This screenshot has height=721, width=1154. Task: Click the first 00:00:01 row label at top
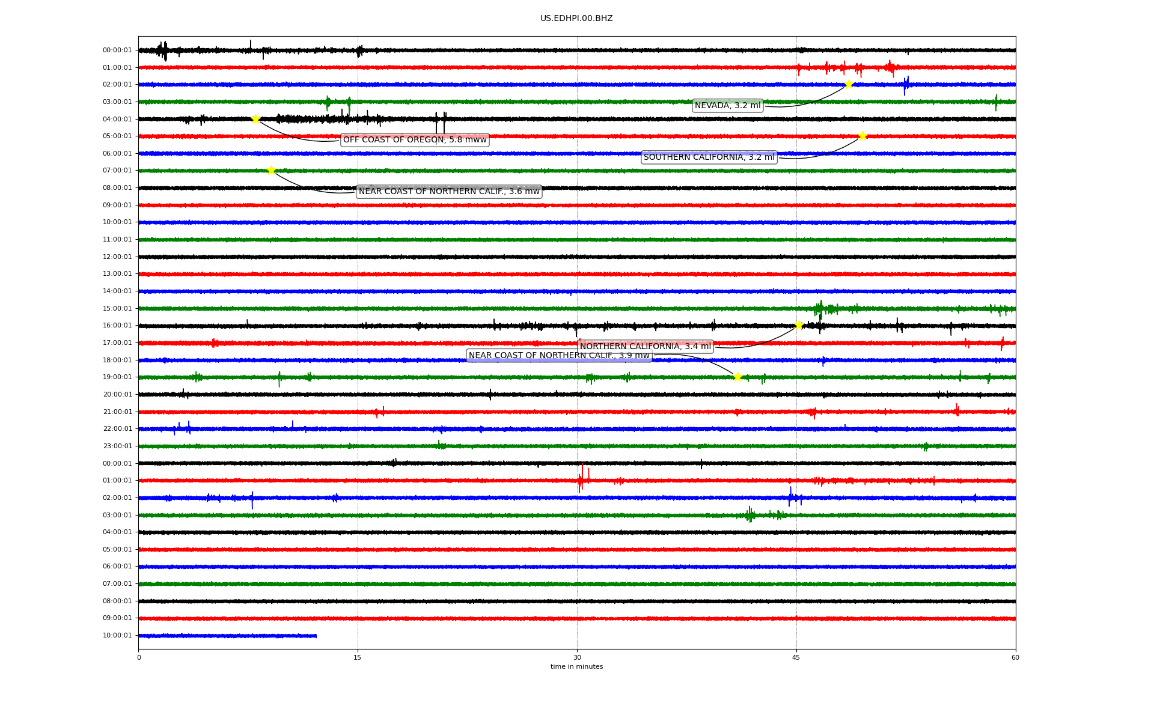(x=117, y=50)
